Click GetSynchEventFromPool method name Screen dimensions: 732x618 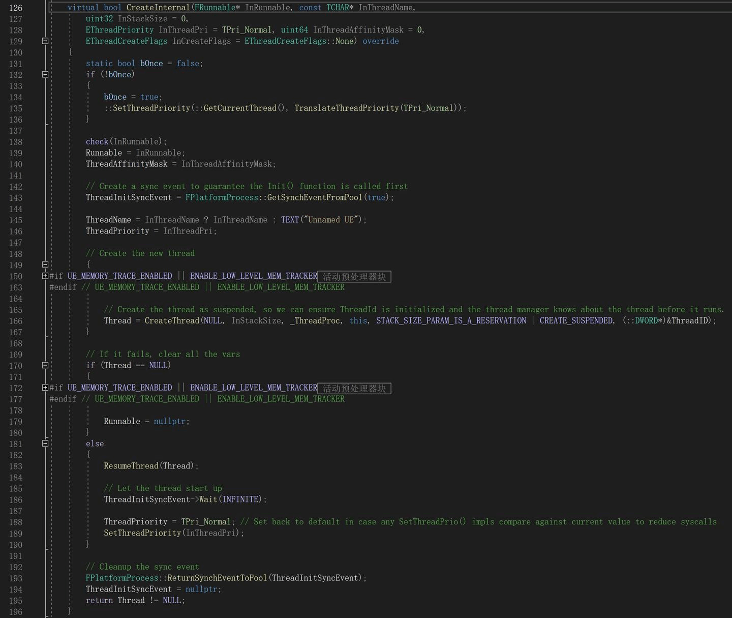(314, 198)
